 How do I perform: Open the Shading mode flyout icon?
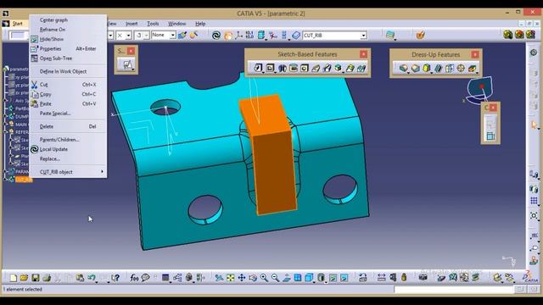tap(321, 278)
